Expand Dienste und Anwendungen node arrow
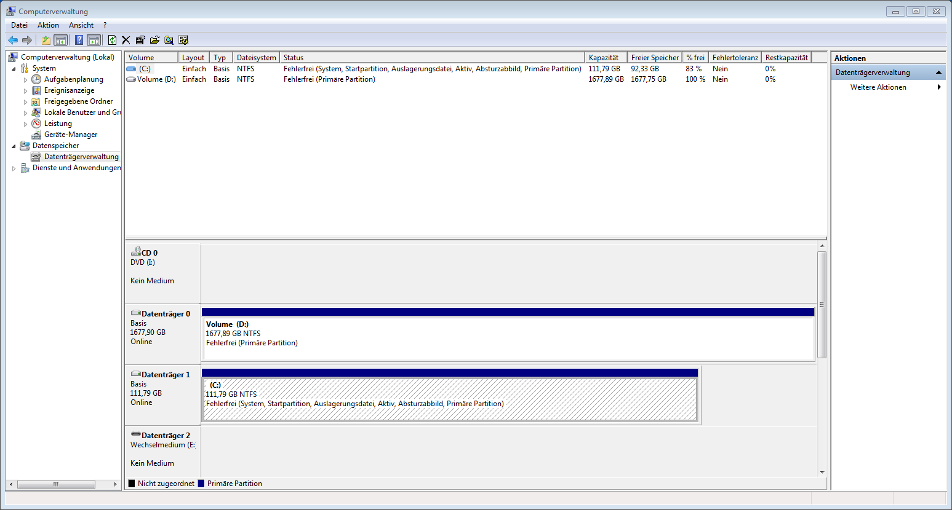 [14, 168]
